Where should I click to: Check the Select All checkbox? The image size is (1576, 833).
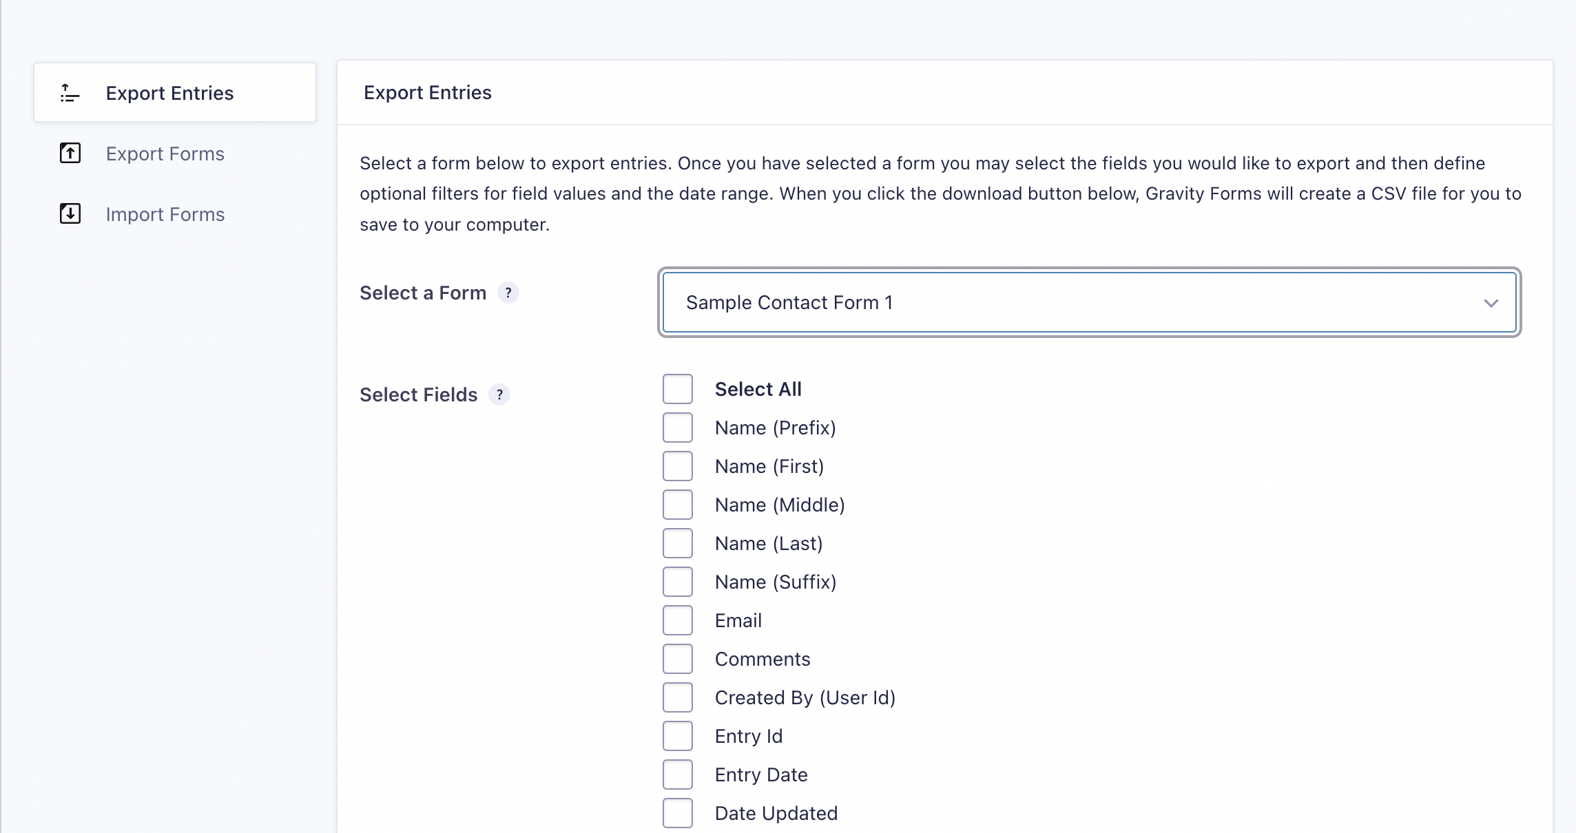pos(678,389)
